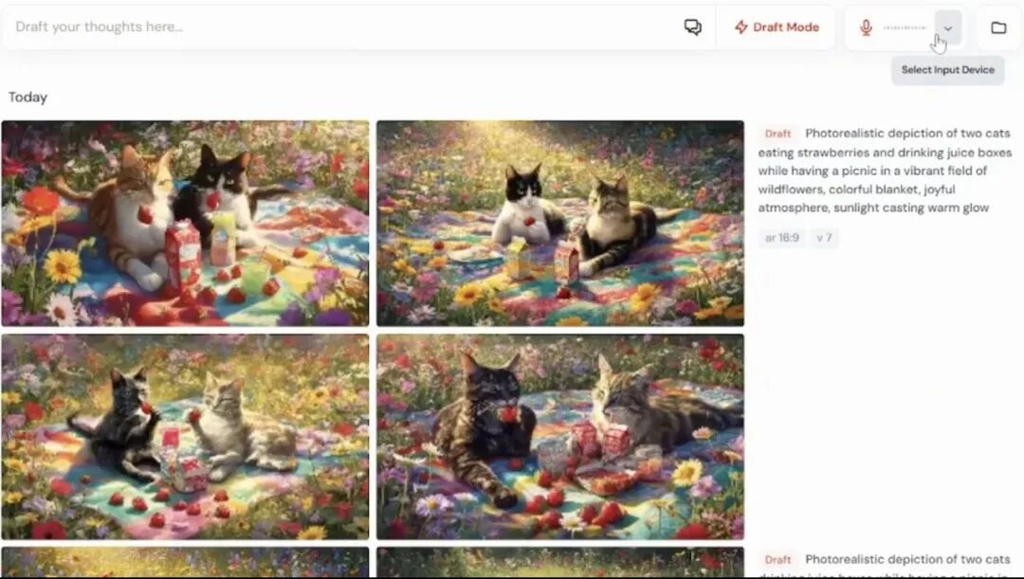
Task: Click the 'v 7' version tag
Action: (824, 238)
